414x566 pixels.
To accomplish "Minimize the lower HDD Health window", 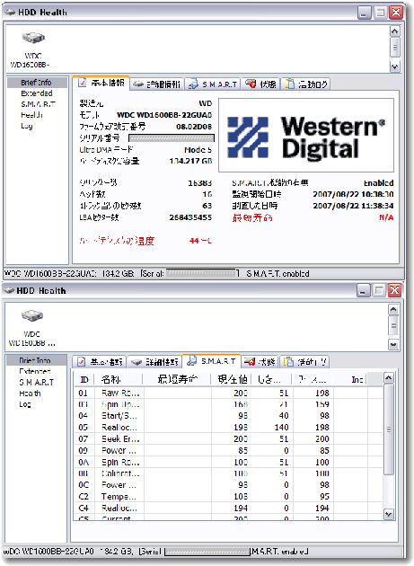I will (x=363, y=290).
